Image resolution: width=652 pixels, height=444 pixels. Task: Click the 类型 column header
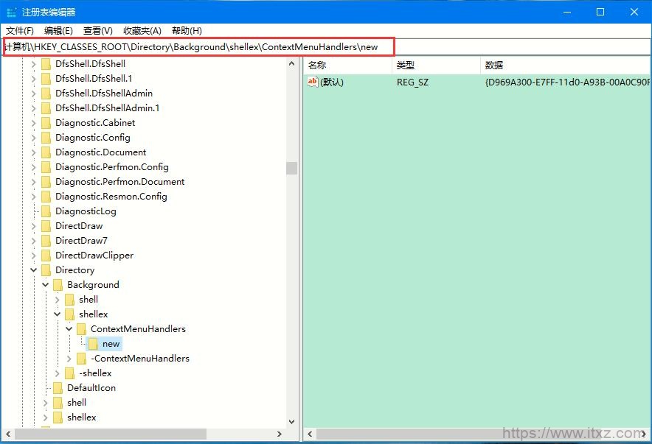436,65
